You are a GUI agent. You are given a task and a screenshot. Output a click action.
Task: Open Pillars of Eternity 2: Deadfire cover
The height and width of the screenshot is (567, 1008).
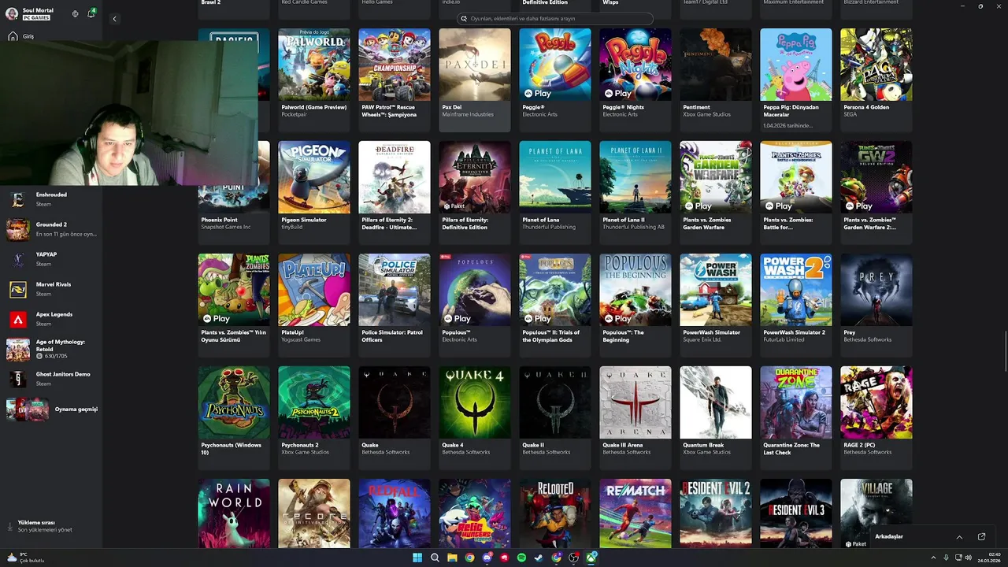(x=395, y=177)
